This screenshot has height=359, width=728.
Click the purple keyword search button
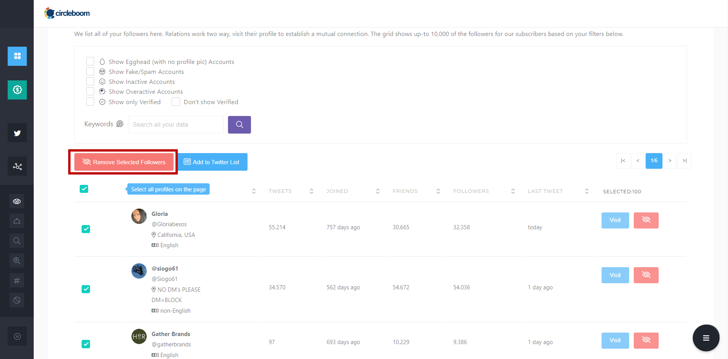(x=239, y=125)
